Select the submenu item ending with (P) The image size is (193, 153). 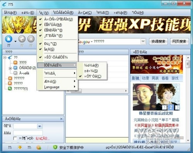92,65
